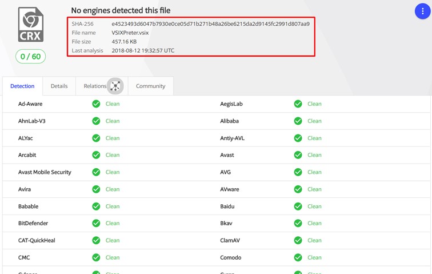
Task: Click the Baidu engine name
Action: pos(227,207)
